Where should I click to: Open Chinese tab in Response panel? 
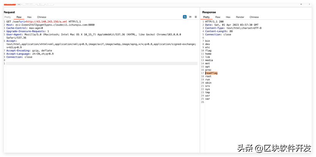[x=254, y=17]
